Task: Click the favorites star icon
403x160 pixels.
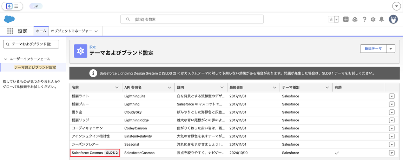Action: [x=331, y=19]
